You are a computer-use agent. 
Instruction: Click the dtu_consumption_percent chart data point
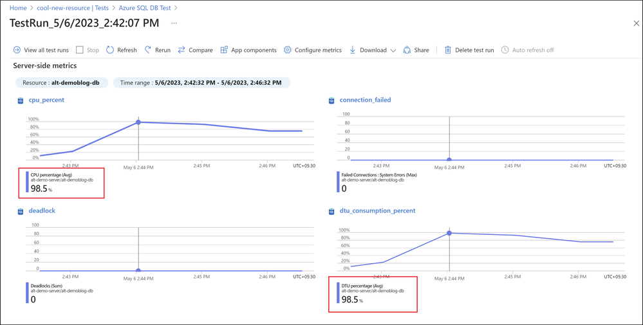point(449,233)
